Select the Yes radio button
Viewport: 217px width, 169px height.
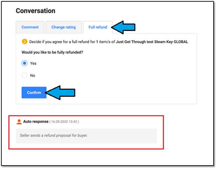pyautogui.click(x=24, y=63)
